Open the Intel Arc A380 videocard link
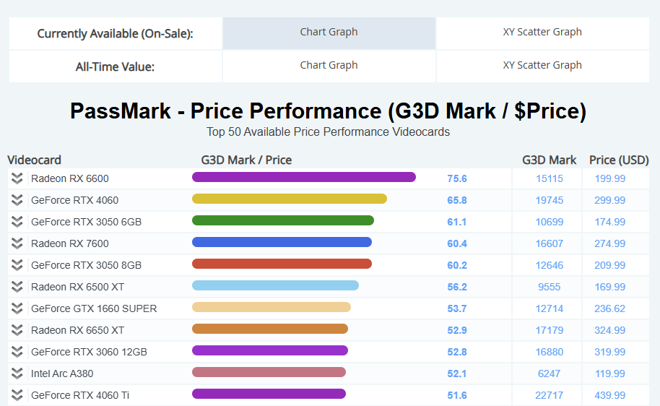The height and width of the screenshot is (406, 660). point(62,373)
